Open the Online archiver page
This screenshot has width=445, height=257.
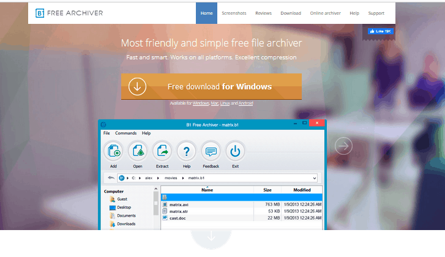click(324, 13)
